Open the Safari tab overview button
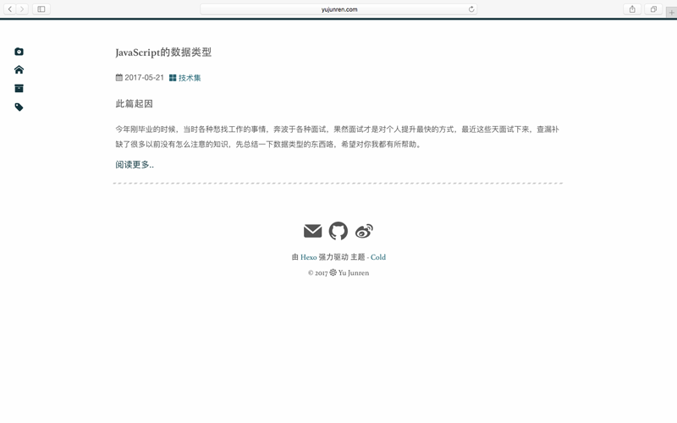Screen dimensions: 677x423 coord(653,9)
